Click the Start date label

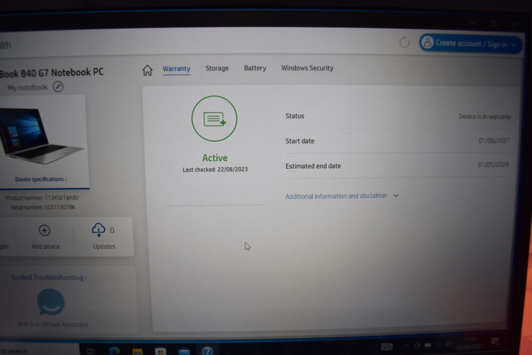tap(300, 141)
